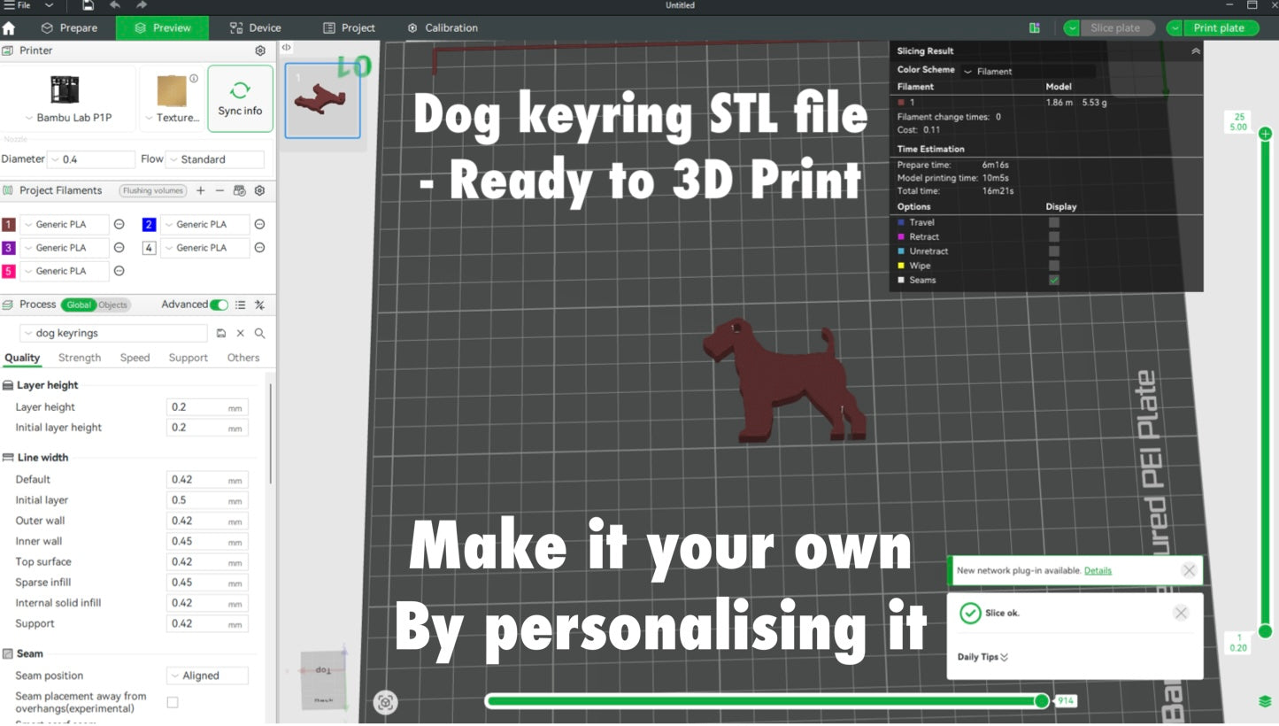This screenshot has width=1279, height=726.
Task: Save the dog keyrings process preset
Action: pyautogui.click(x=221, y=334)
